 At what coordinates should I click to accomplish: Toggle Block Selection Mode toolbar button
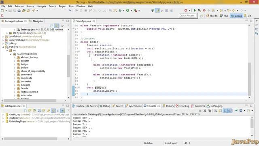(166, 11)
